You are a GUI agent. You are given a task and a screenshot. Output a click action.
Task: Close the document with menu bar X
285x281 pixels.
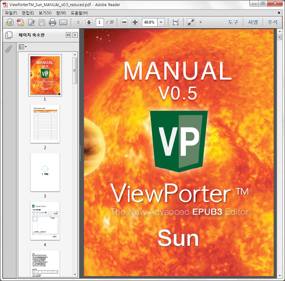279,13
